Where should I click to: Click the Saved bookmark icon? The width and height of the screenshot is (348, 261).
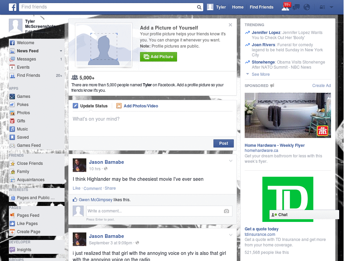[x=12, y=137]
